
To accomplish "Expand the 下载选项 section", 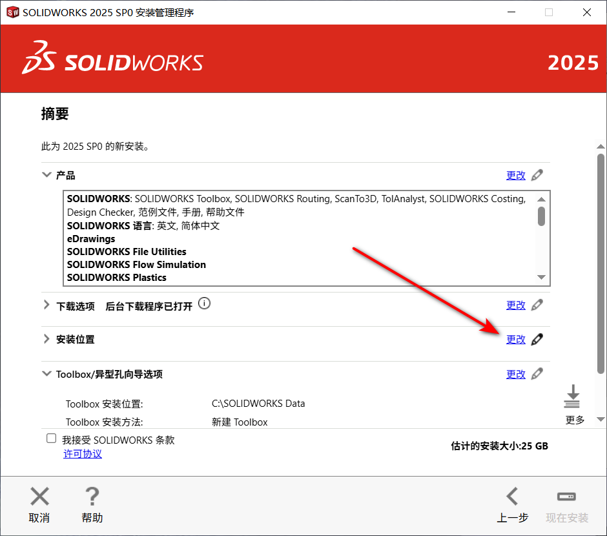I will click(x=46, y=305).
